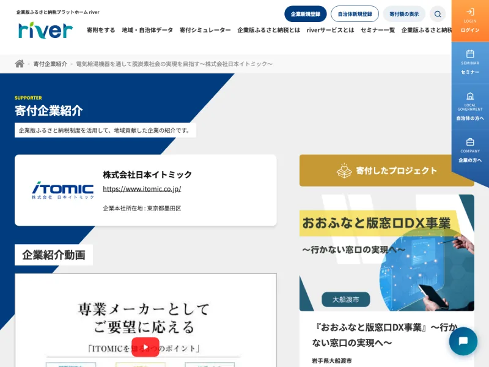
Task: Click セミナー sidebar label
Action: [470, 72]
